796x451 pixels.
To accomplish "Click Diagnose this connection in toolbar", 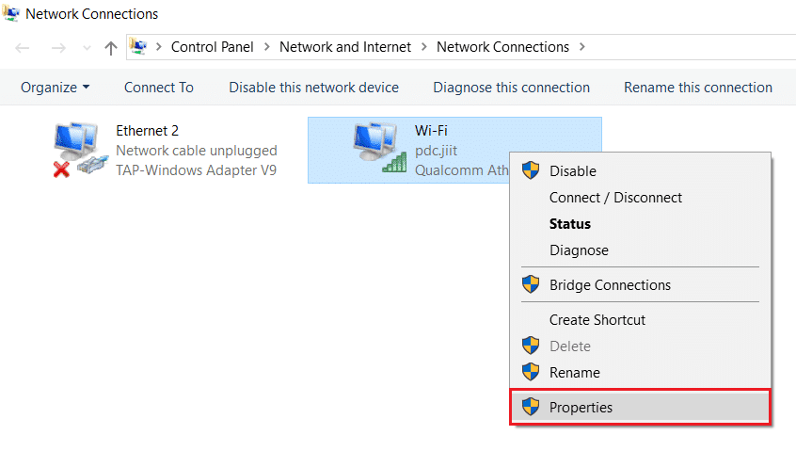I will point(511,88).
